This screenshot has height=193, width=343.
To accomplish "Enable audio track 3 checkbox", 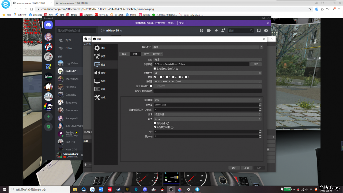I will [x=167, y=77].
